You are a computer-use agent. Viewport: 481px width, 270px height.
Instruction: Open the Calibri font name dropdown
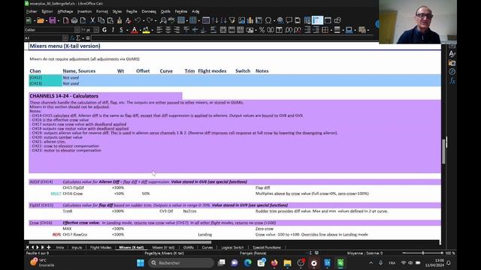click(77, 30)
